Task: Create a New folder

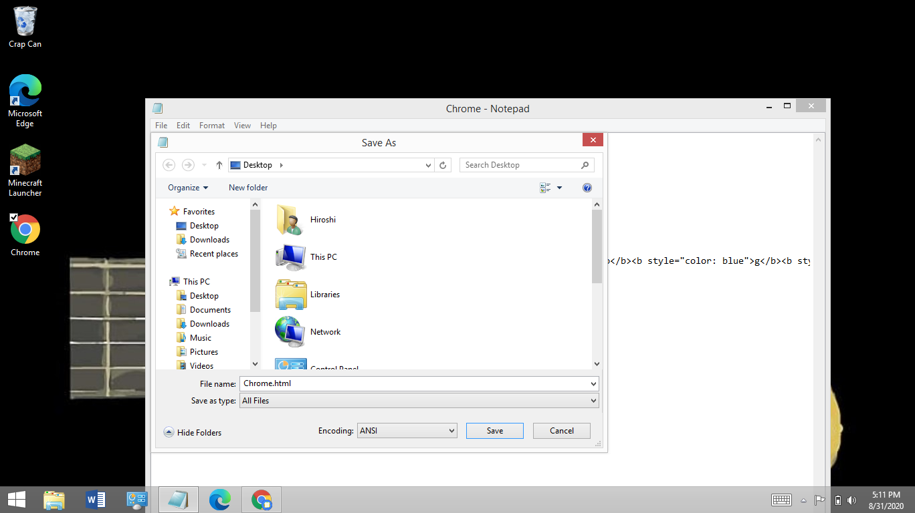Action: (x=248, y=188)
